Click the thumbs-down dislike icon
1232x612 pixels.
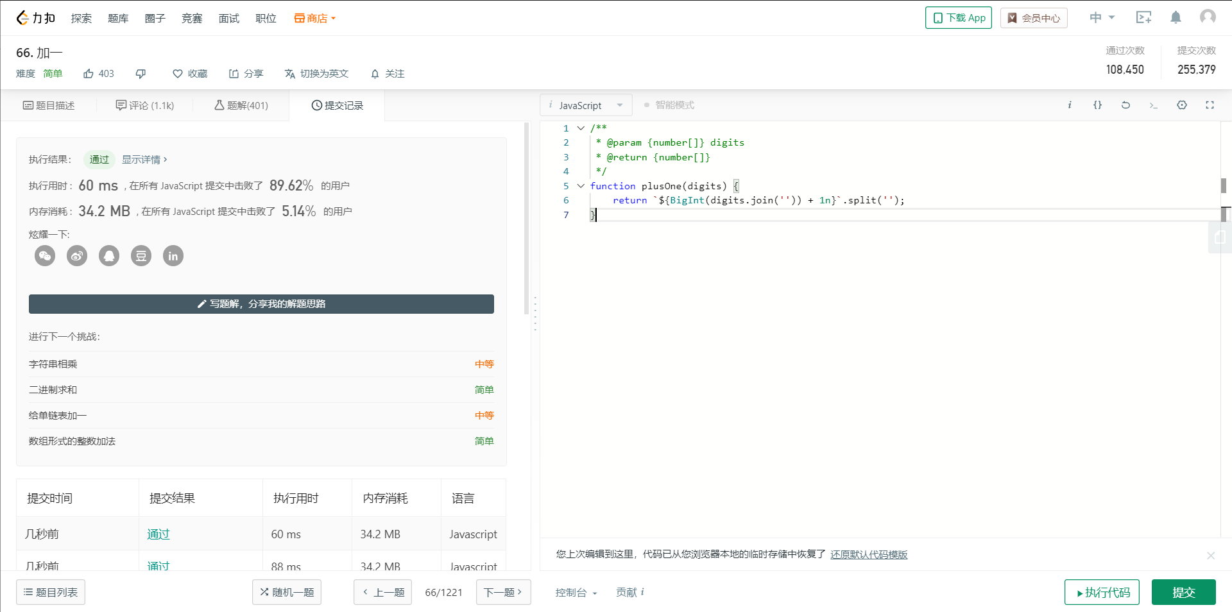click(141, 74)
